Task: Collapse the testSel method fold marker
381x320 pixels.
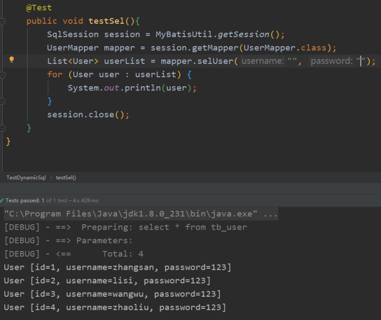Action: [x=3, y=21]
